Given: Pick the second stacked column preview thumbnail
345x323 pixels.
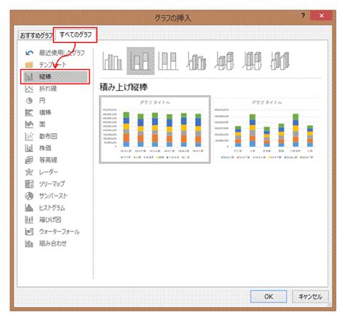Looking at the screenshot, I should [x=266, y=129].
